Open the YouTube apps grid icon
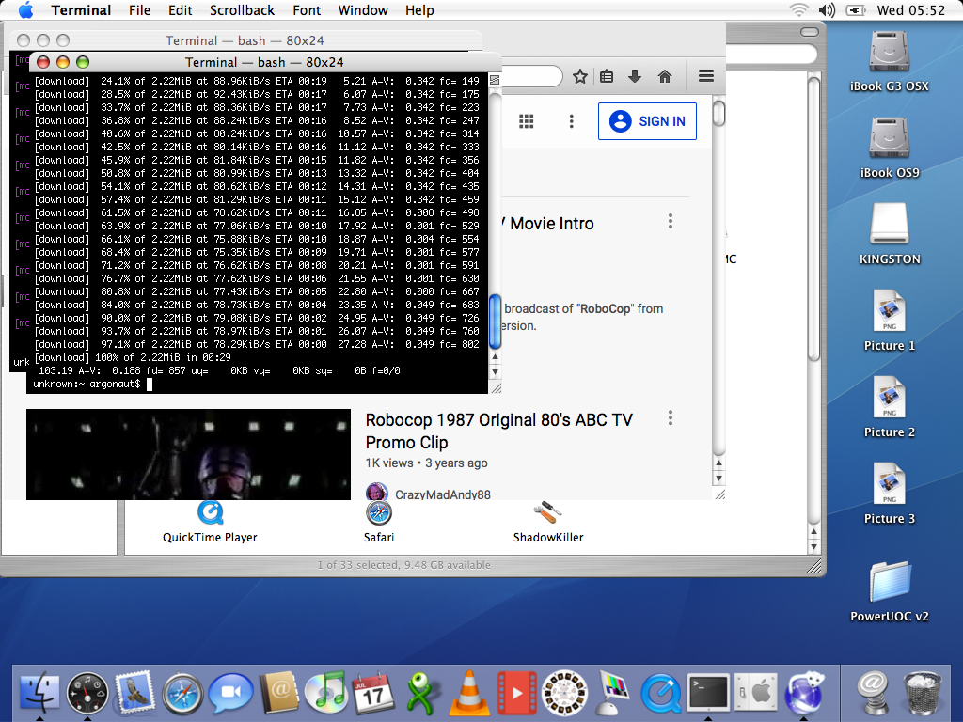This screenshot has width=963, height=722. [x=527, y=121]
